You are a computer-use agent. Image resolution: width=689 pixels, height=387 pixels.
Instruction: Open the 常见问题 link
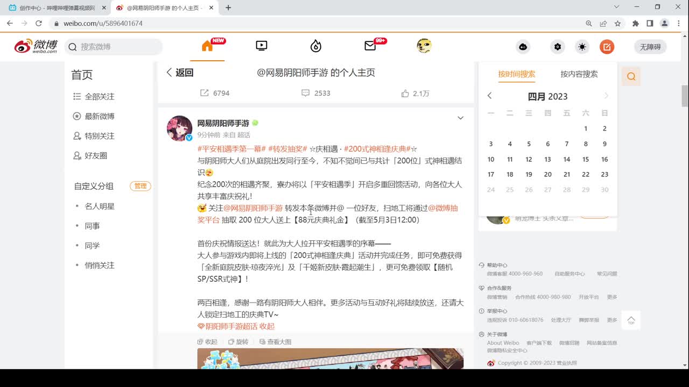click(607, 274)
